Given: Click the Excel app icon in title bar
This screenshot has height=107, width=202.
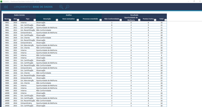Looking at the screenshot, I should [x=1, y=1].
